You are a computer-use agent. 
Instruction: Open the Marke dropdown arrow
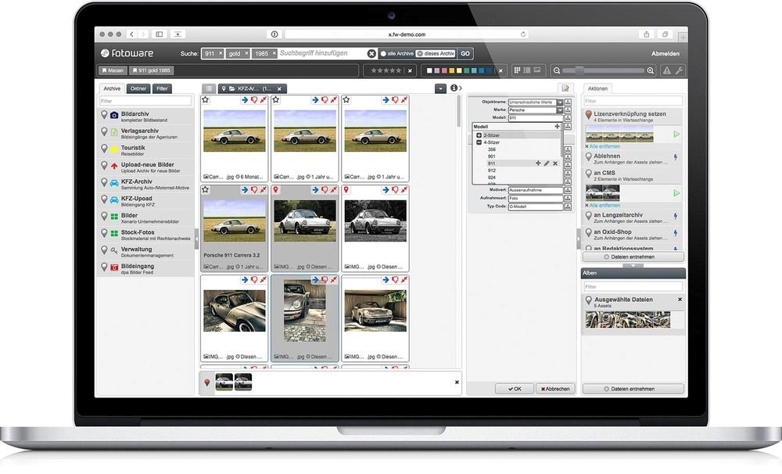click(x=560, y=110)
